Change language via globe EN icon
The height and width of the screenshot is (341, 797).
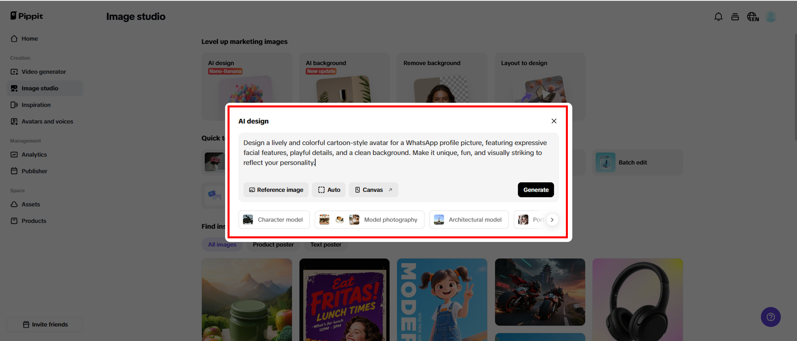[753, 17]
